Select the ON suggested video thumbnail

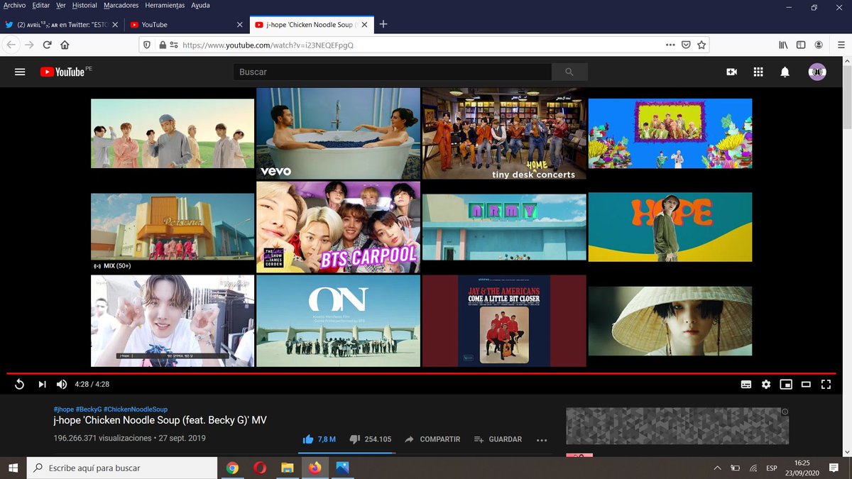338,321
